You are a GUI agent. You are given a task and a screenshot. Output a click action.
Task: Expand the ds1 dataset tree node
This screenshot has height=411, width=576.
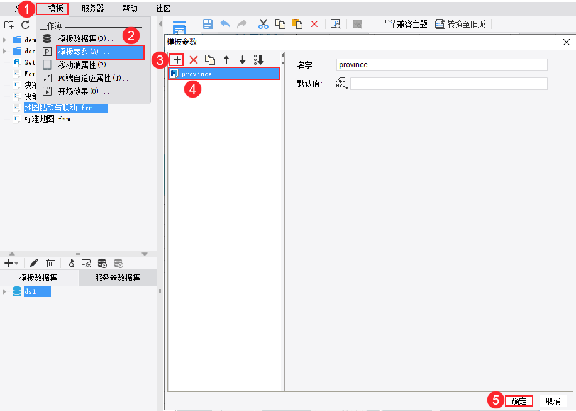pyautogui.click(x=4, y=292)
